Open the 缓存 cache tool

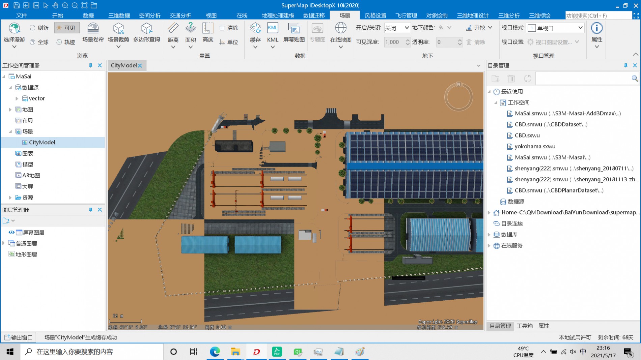255,35
